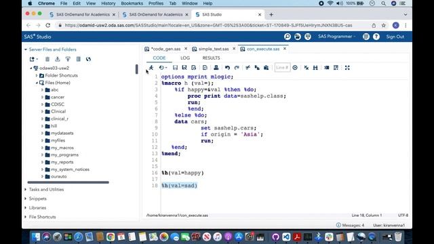Expand the cancer folder
This screenshot has width=434, height=244.
tap(42, 97)
